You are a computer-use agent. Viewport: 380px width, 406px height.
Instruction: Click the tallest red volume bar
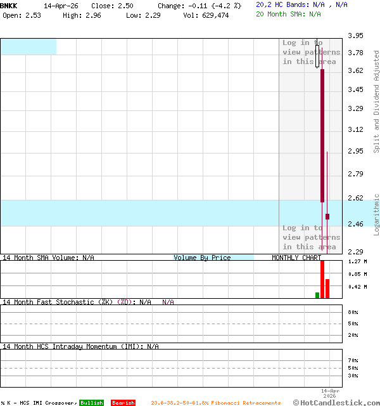pyautogui.click(x=322, y=279)
